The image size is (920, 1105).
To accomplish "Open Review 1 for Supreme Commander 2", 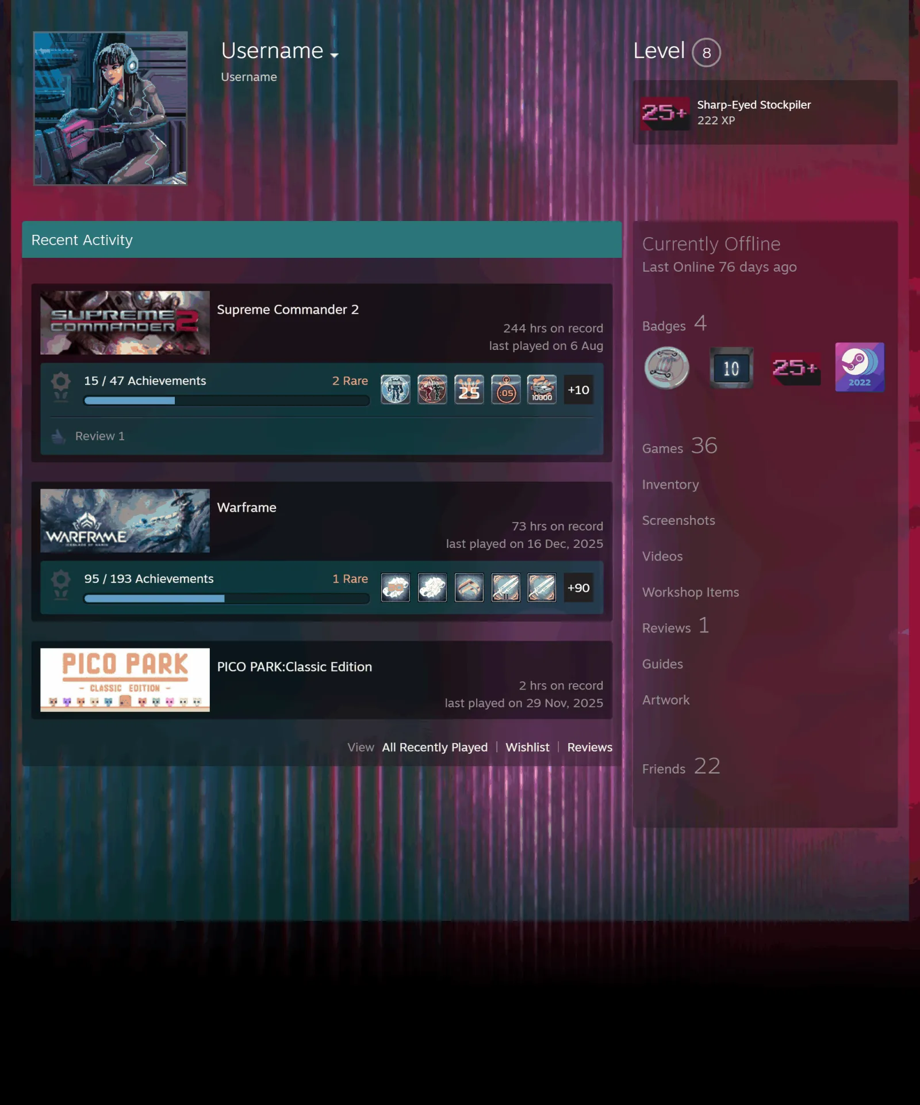I will (99, 436).
